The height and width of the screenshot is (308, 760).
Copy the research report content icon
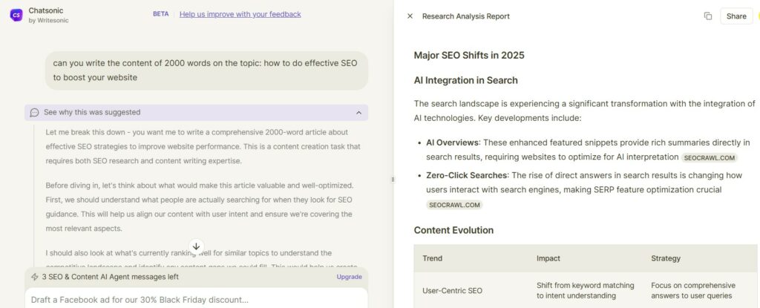707,16
